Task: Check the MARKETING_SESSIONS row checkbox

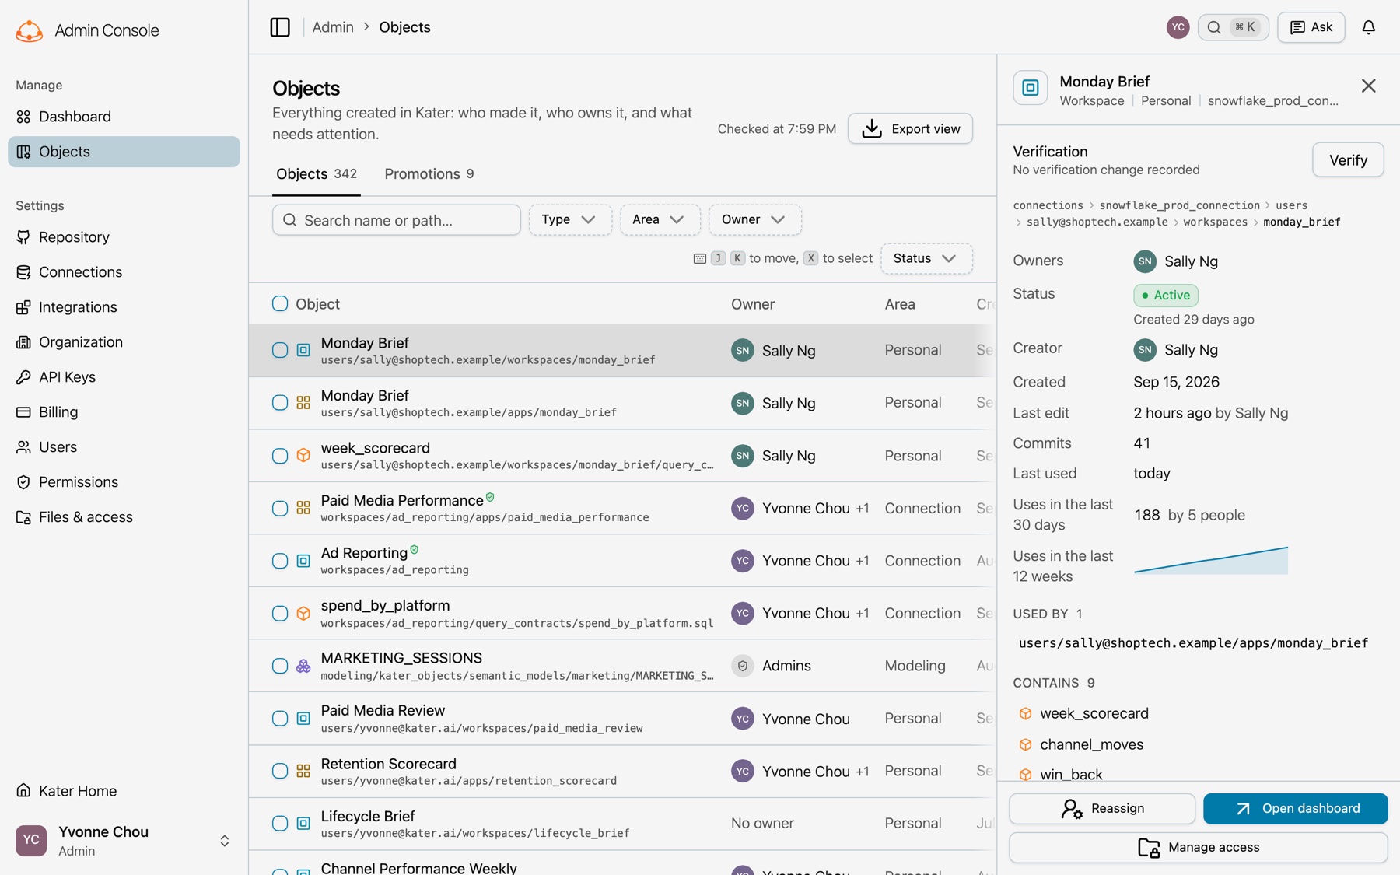Action: click(x=280, y=666)
